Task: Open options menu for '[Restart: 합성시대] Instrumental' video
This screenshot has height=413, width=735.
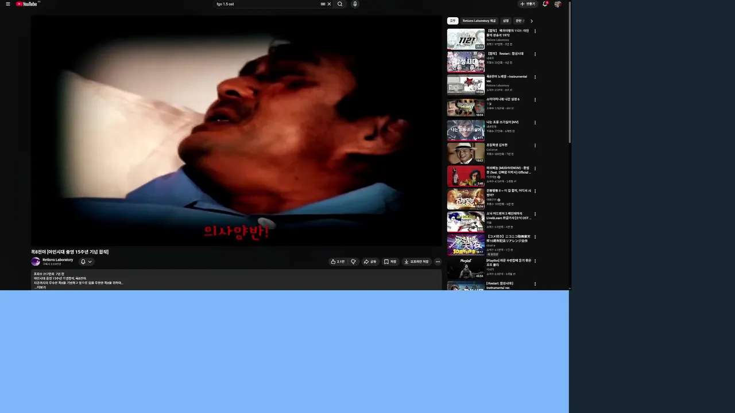Action: tap(535, 284)
